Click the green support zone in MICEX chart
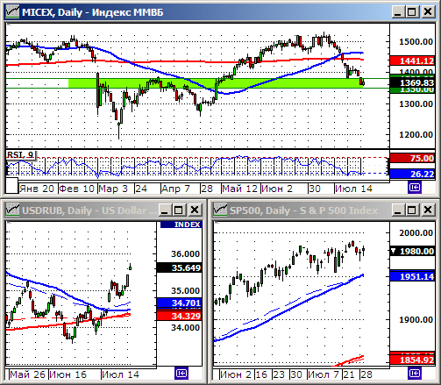 click(x=216, y=83)
